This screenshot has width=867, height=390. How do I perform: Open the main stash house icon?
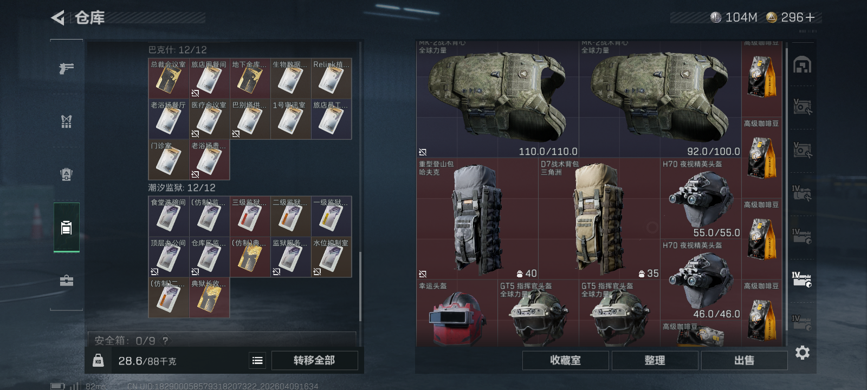tap(802, 65)
